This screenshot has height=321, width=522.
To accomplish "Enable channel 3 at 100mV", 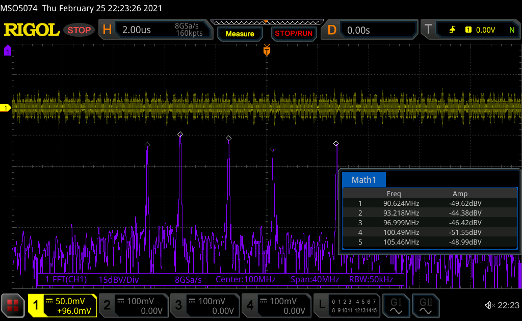I will click(205, 305).
